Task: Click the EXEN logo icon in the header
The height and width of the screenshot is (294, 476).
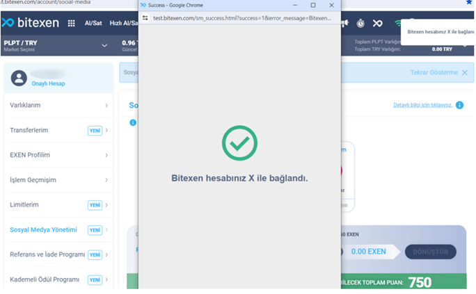Action: click(377, 24)
